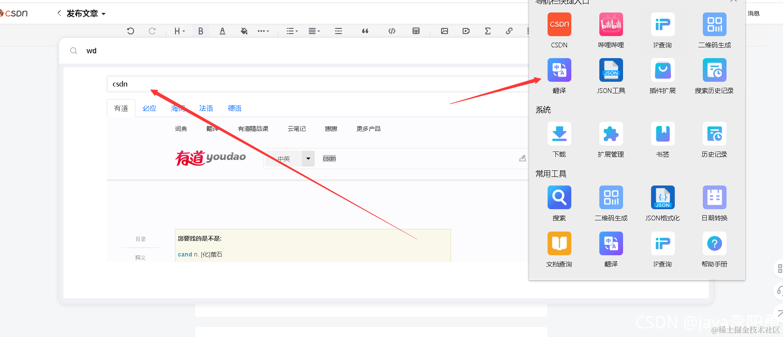Click the csdn translation input field
This screenshot has height=337, width=783.
point(318,84)
